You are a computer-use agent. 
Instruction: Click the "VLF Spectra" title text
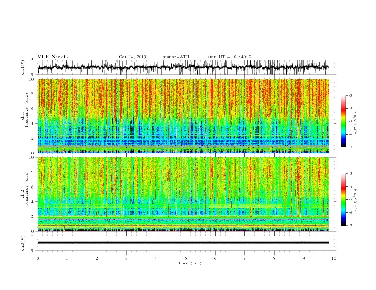54,57
